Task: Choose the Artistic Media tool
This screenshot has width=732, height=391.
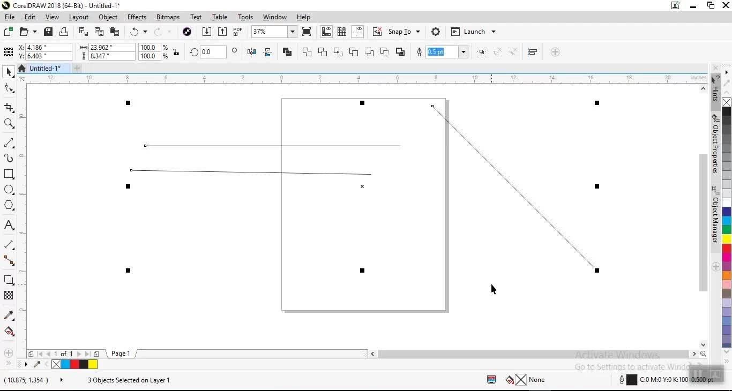Action: point(9,158)
